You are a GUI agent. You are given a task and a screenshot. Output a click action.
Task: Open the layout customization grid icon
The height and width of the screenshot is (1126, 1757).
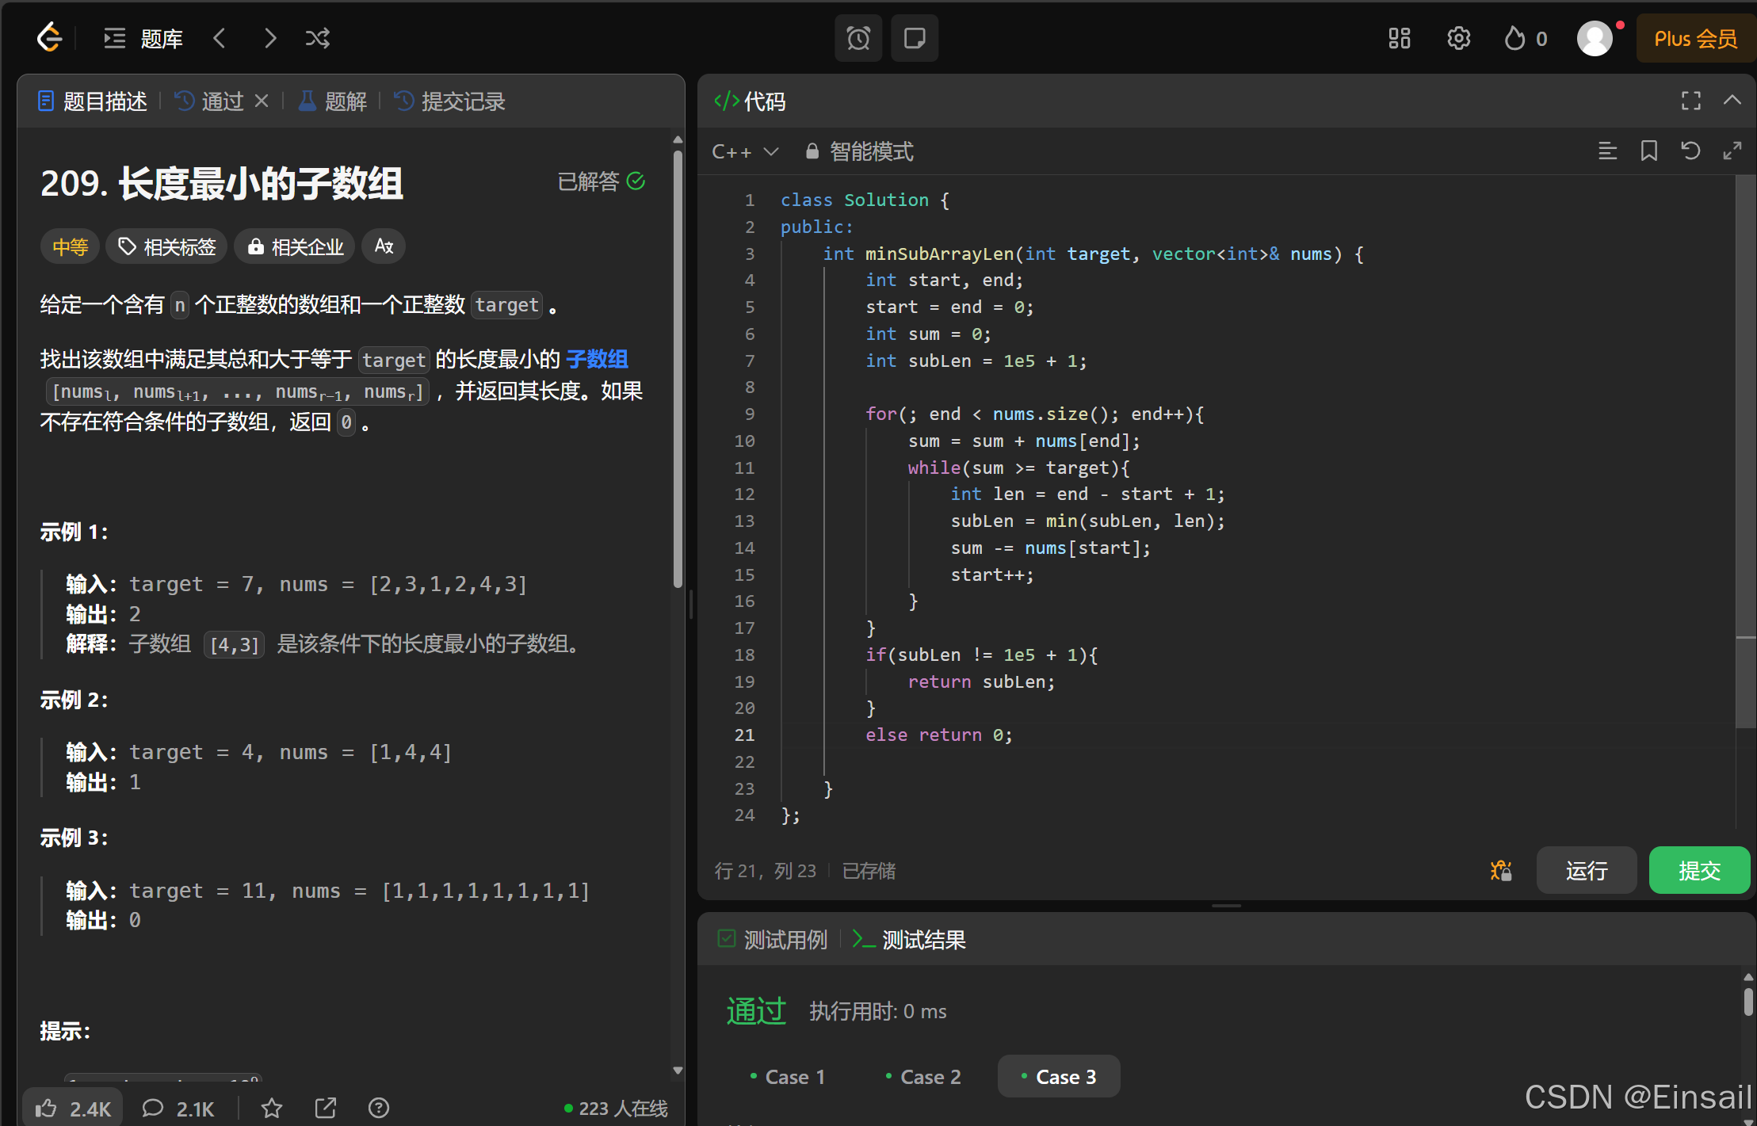pos(1400,37)
